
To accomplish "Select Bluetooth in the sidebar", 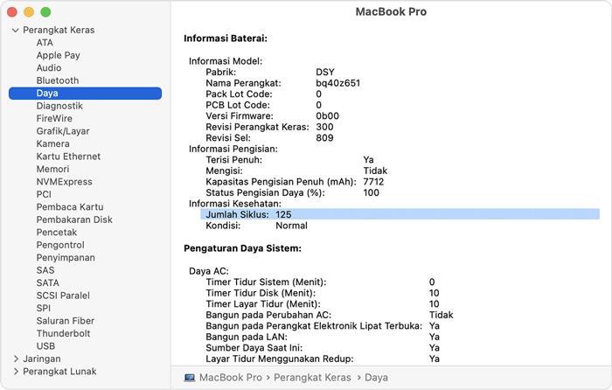I will 57,80.
